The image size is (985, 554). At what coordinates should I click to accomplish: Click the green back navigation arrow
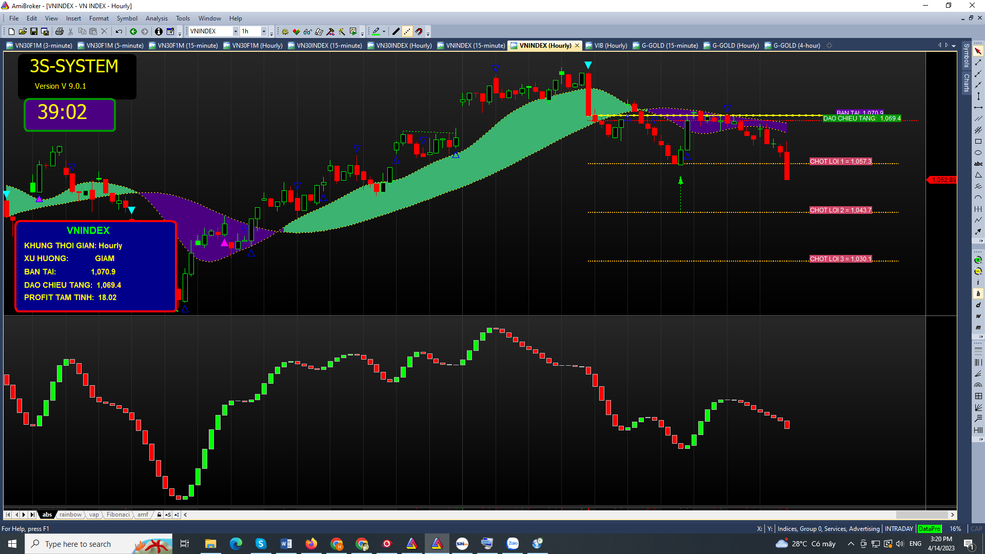[133, 32]
